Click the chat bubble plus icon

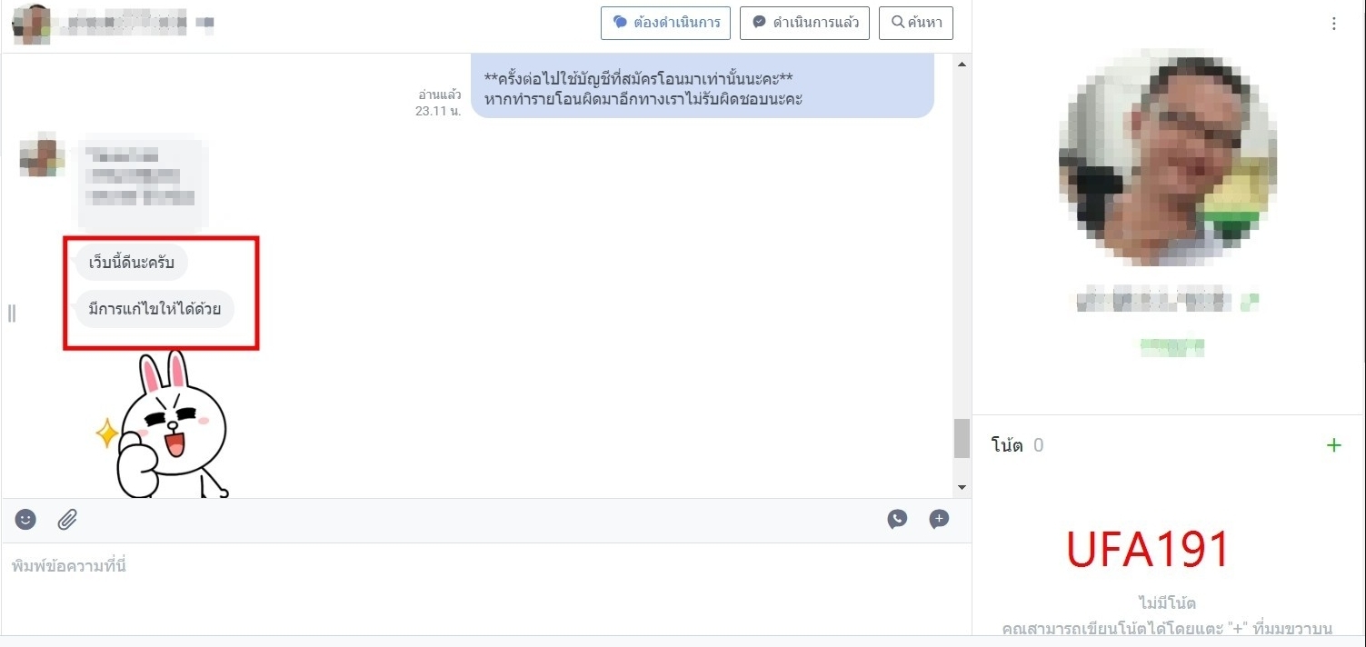pos(939,519)
